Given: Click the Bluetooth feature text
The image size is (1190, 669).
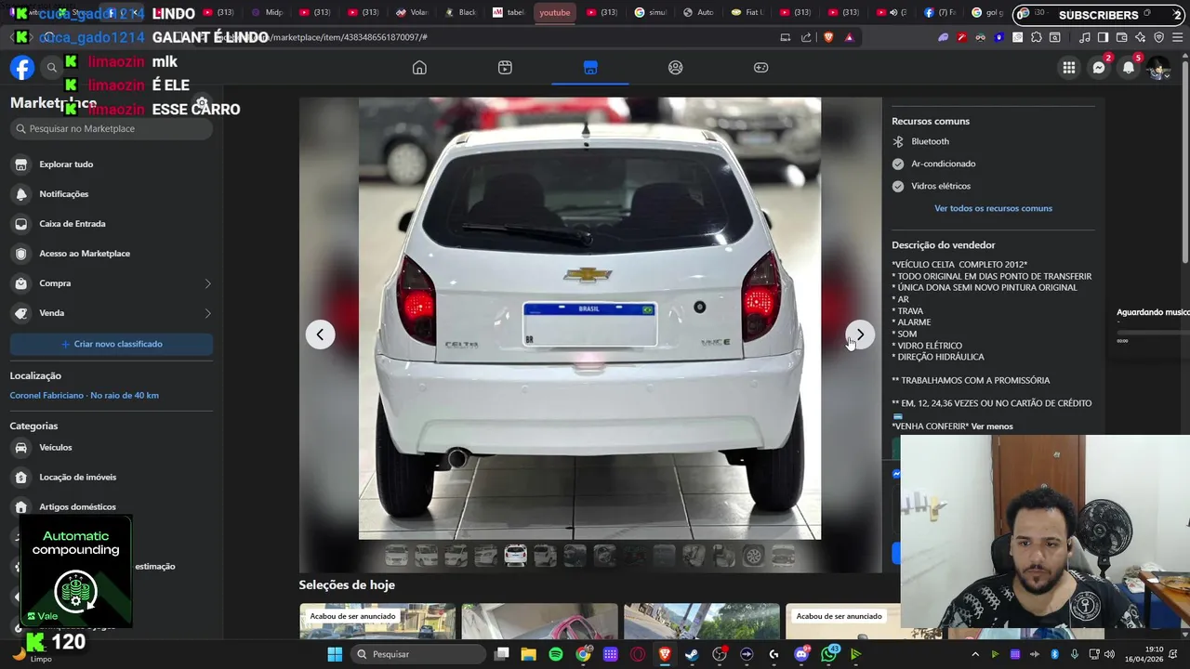Looking at the screenshot, I should click(931, 141).
